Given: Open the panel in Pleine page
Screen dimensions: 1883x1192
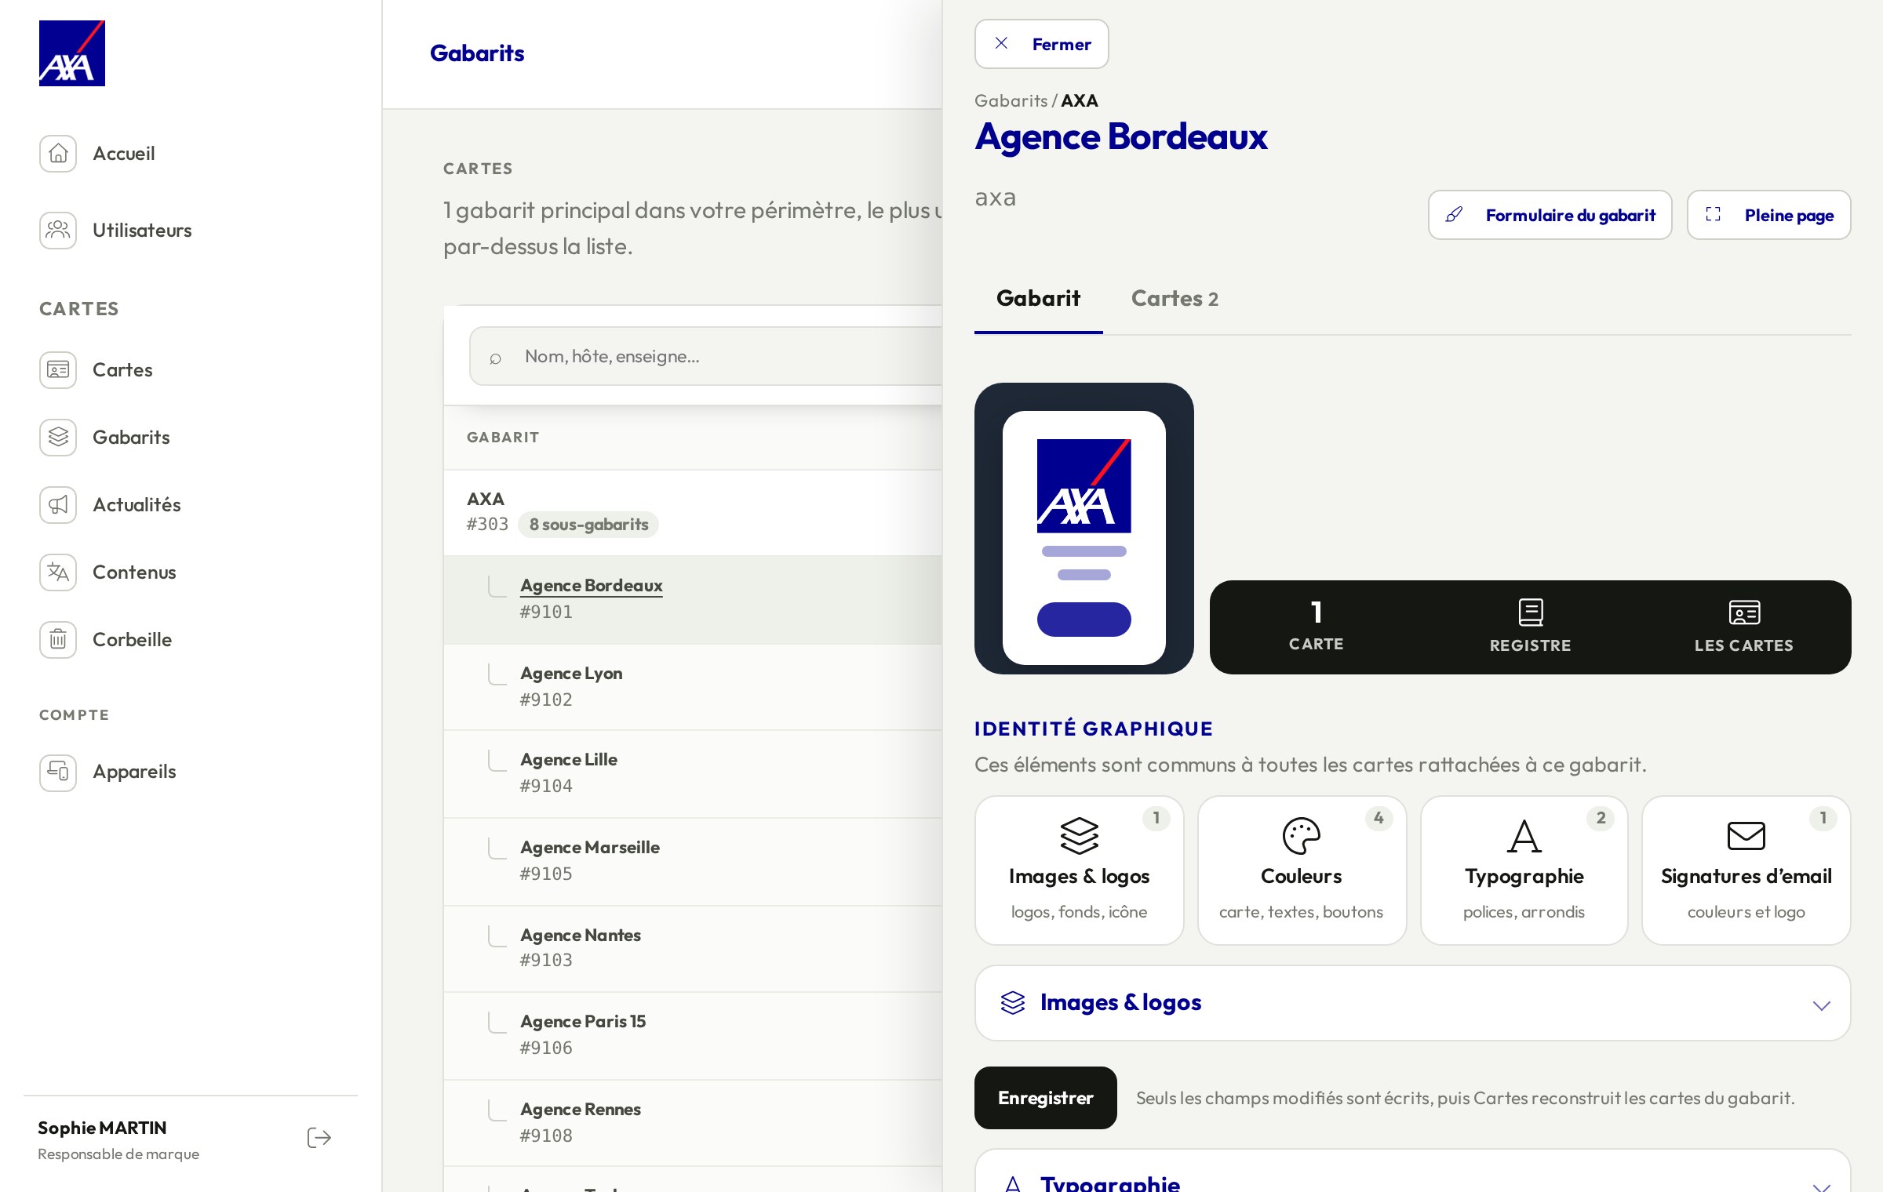Looking at the screenshot, I should [1768, 215].
